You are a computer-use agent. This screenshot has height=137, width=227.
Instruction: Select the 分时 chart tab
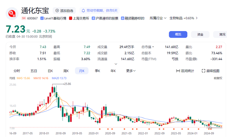pos(17,71)
